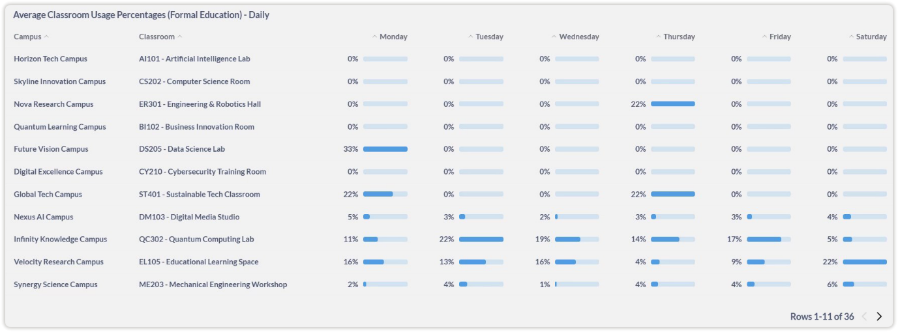Click the Monday column header label
The height and width of the screenshot is (332, 898).
click(393, 37)
